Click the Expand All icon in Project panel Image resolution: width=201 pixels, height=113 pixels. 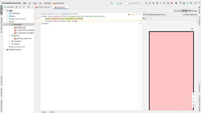[20, 7]
